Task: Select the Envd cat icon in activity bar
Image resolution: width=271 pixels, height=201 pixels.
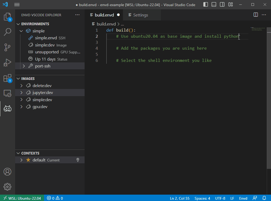Action: coord(7,109)
